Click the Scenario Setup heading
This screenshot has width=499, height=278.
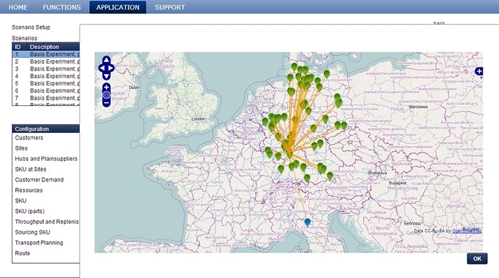pyautogui.click(x=31, y=27)
